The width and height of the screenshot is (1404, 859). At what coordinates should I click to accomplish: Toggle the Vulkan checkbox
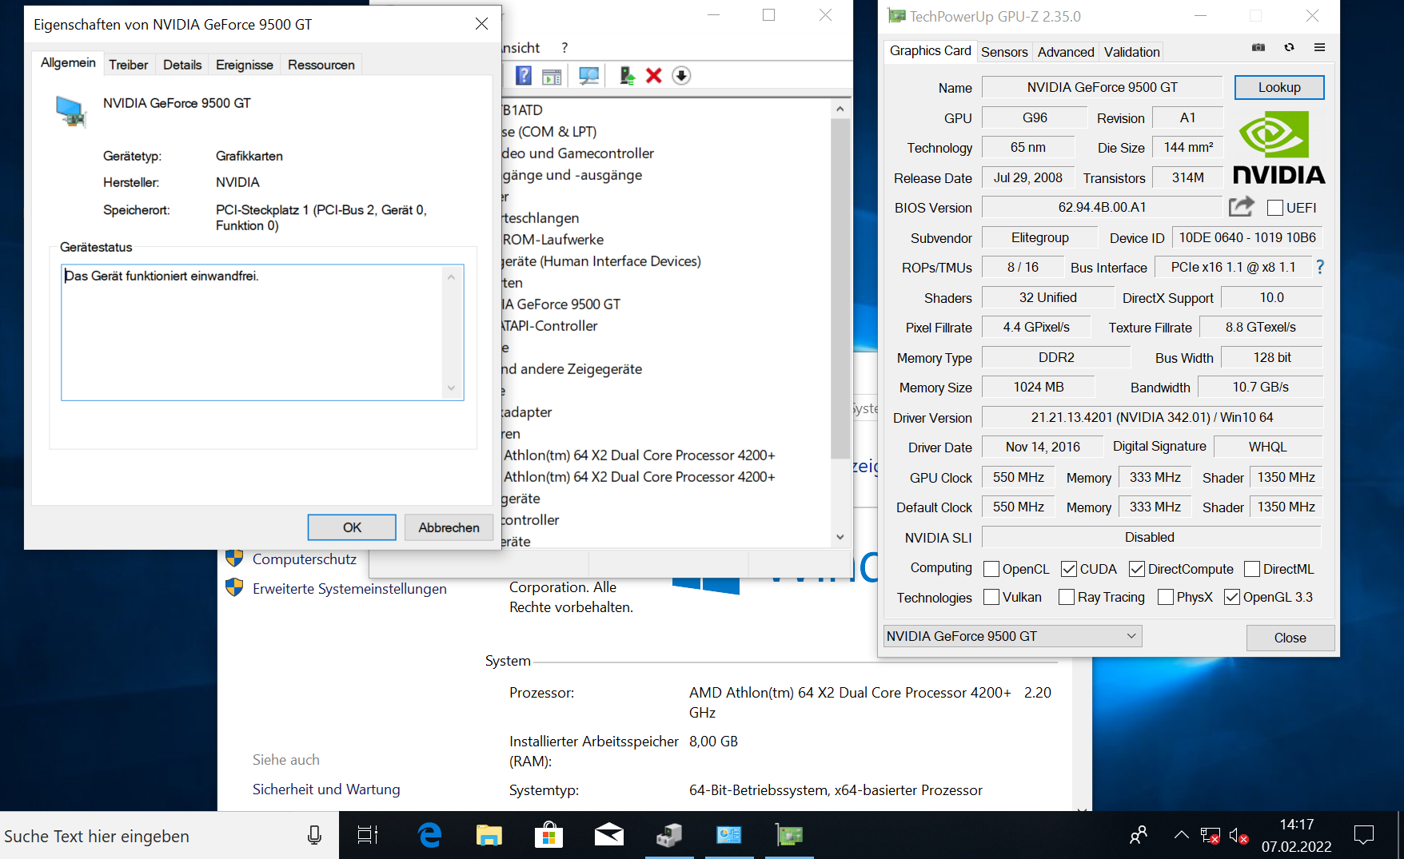pos(991,597)
